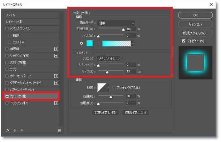221x142 pixels.
Task: Open the fx effects menu icon
Action: [x=8, y=131]
